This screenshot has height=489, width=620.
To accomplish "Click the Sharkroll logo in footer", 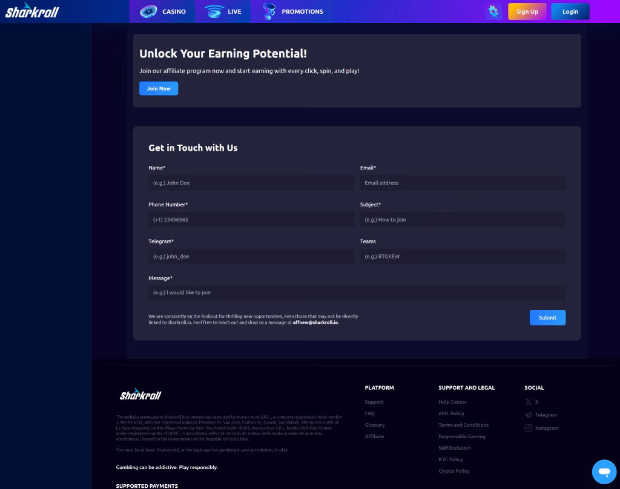I will pyautogui.click(x=140, y=395).
